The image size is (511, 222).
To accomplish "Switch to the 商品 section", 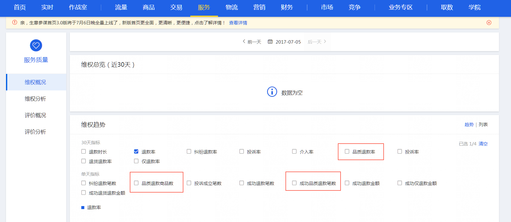I will 149,7.
